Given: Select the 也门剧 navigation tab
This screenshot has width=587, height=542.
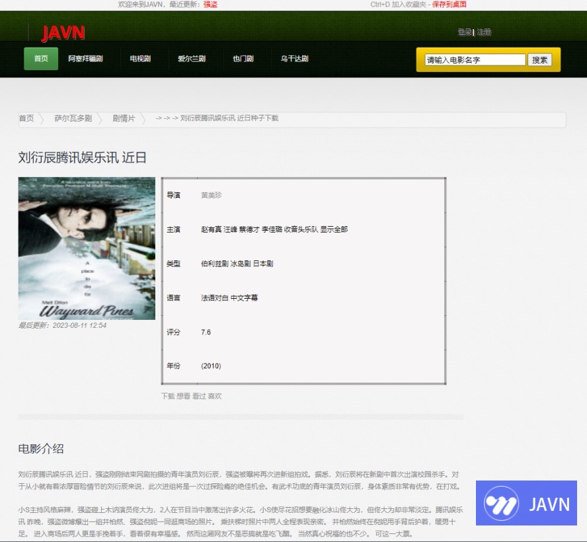Looking at the screenshot, I should [x=243, y=59].
